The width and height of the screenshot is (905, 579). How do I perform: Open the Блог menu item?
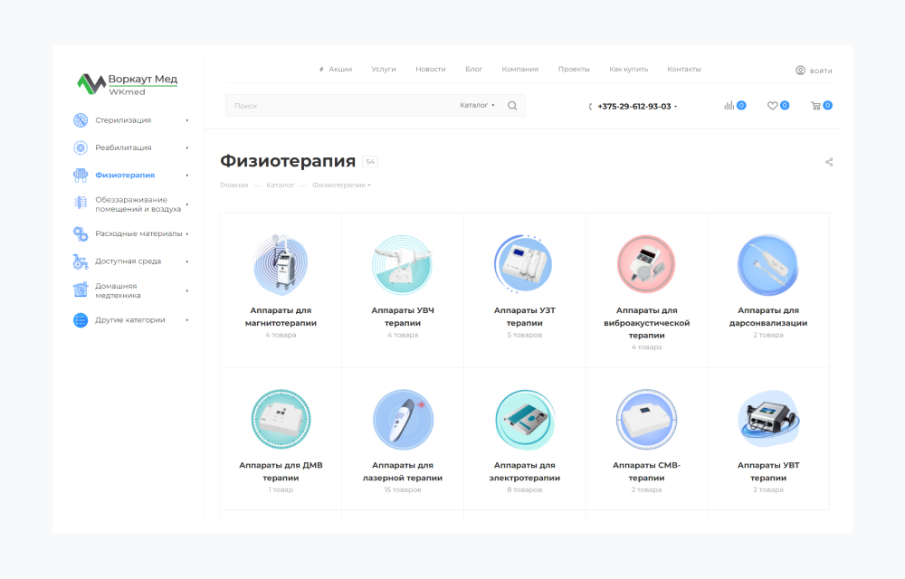coord(473,70)
